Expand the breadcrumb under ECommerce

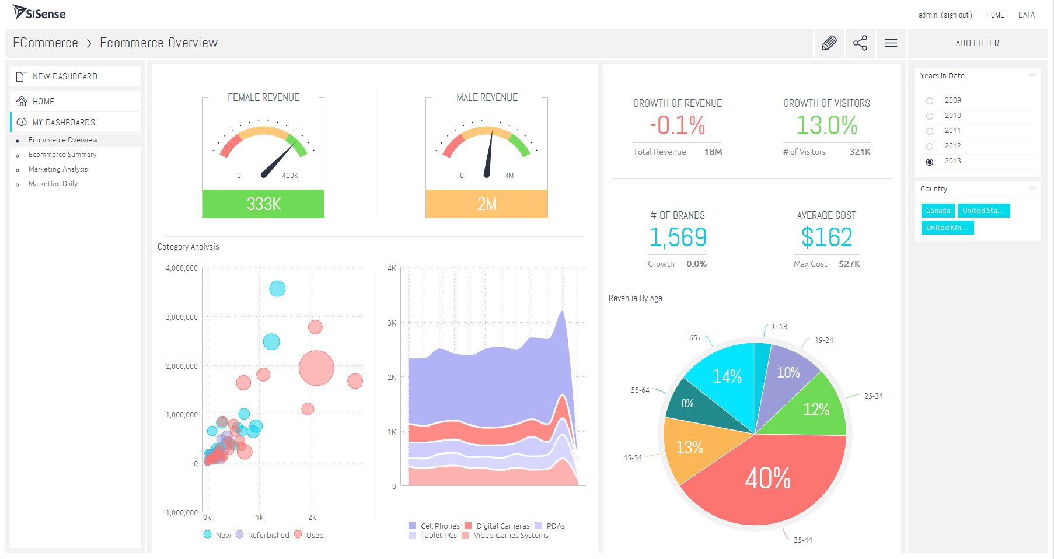[x=89, y=43]
